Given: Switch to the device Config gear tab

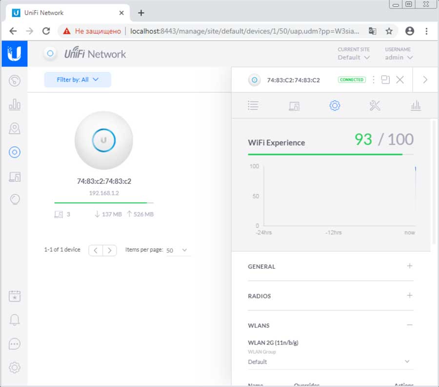Looking at the screenshot, I should pyautogui.click(x=335, y=106).
